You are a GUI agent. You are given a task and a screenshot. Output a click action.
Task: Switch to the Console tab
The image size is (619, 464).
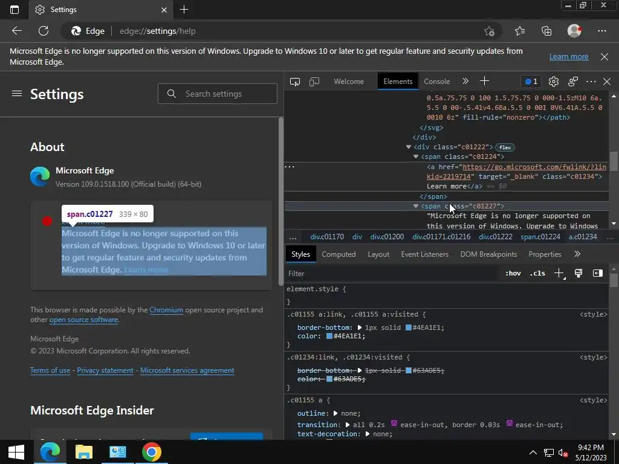[436, 82]
